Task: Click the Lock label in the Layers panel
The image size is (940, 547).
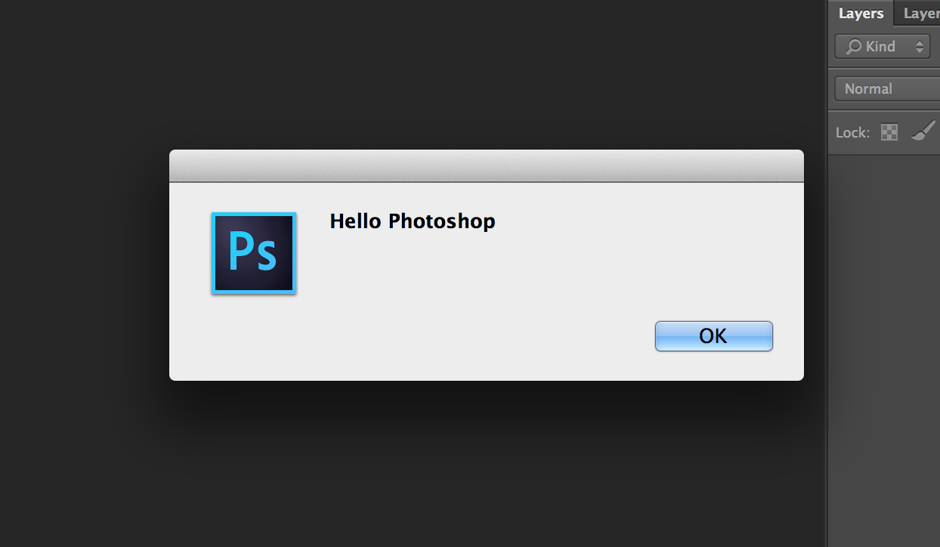Action: (852, 131)
